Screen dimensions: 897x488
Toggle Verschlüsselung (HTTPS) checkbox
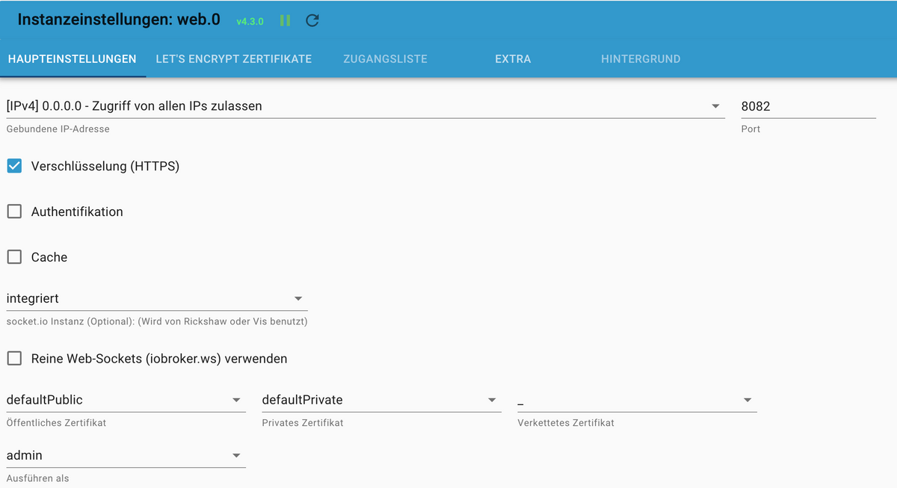click(x=14, y=166)
